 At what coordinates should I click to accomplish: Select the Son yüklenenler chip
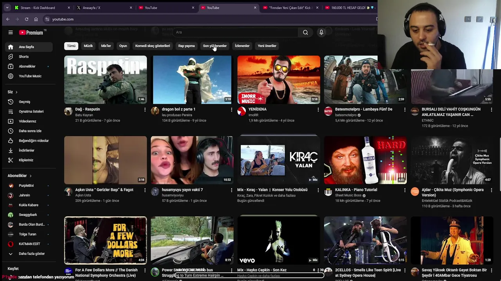point(214,46)
